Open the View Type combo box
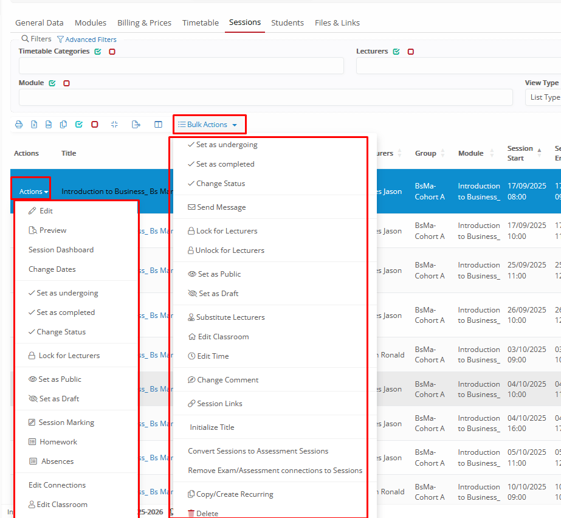 click(543, 97)
